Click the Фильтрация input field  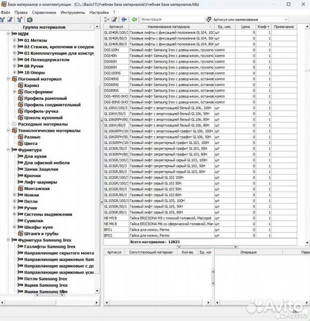pyautogui.click(x=172, y=20)
